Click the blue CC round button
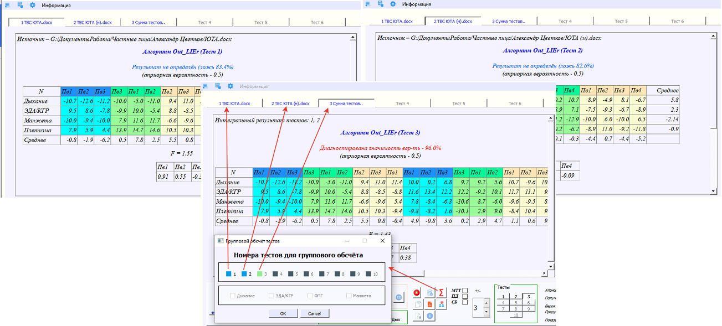 [x=398, y=297]
